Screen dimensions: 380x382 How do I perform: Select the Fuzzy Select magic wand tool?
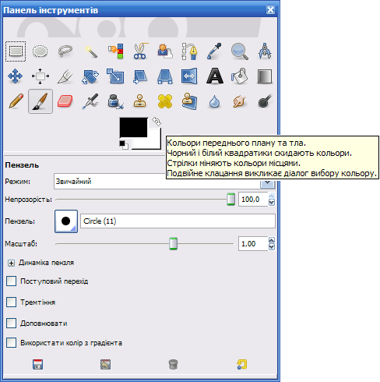click(90, 51)
